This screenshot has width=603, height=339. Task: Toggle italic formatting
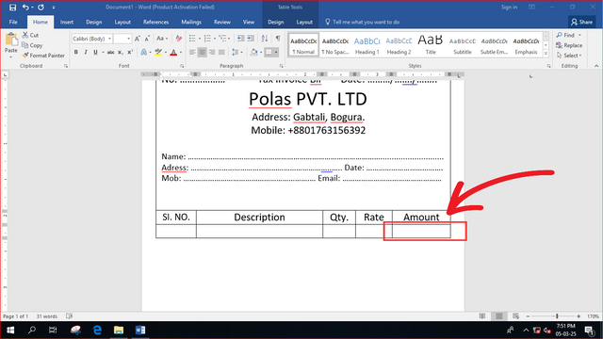point(86,53)
